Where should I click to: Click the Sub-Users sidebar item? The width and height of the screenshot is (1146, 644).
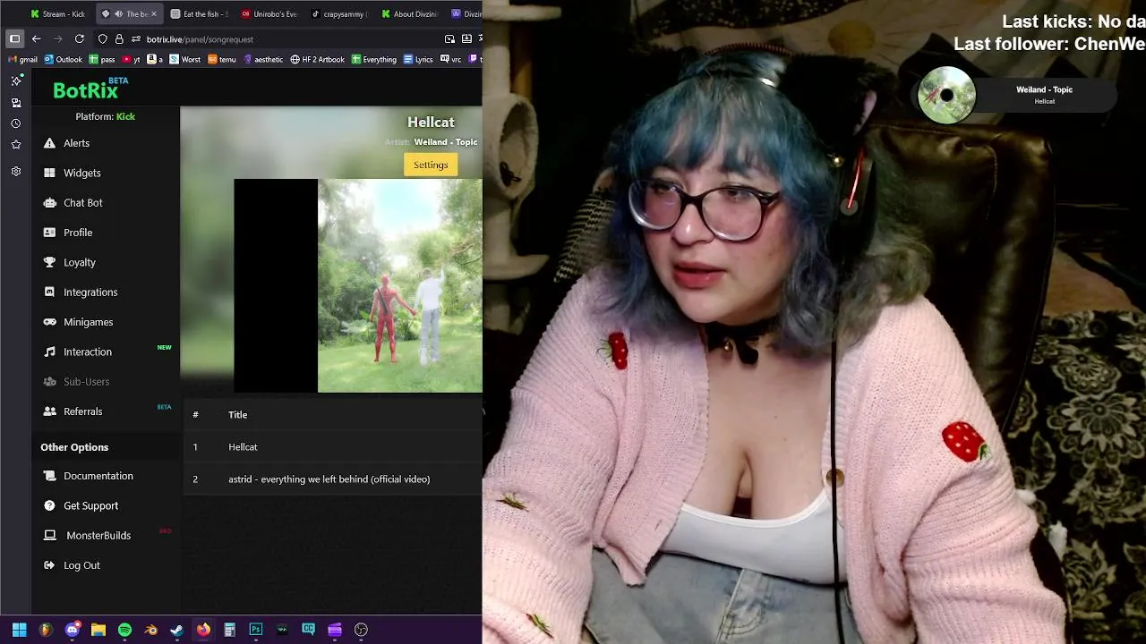click(86, 382)
